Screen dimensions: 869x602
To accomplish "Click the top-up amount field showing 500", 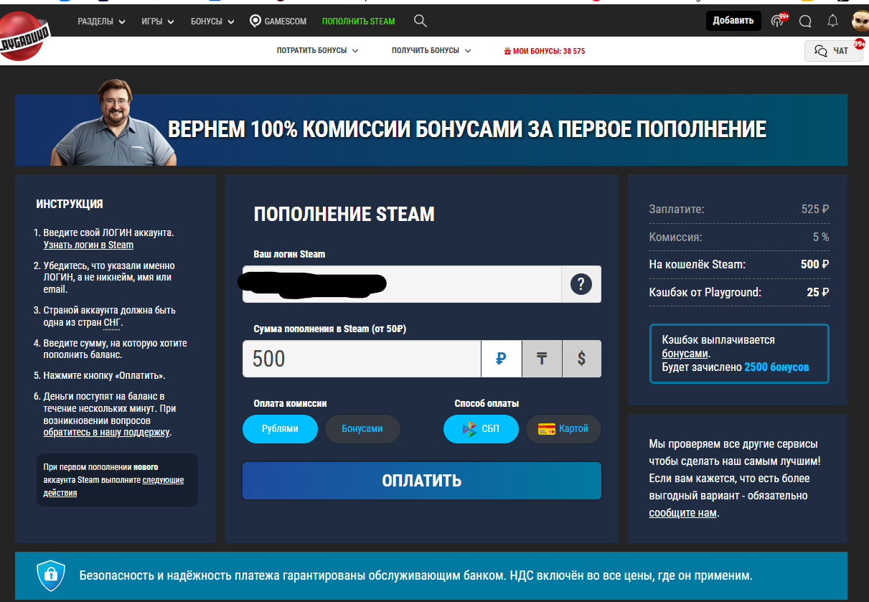I will coord(362,359).
